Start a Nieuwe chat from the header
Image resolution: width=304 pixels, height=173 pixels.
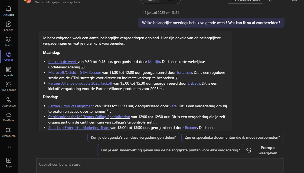point(245,1)
